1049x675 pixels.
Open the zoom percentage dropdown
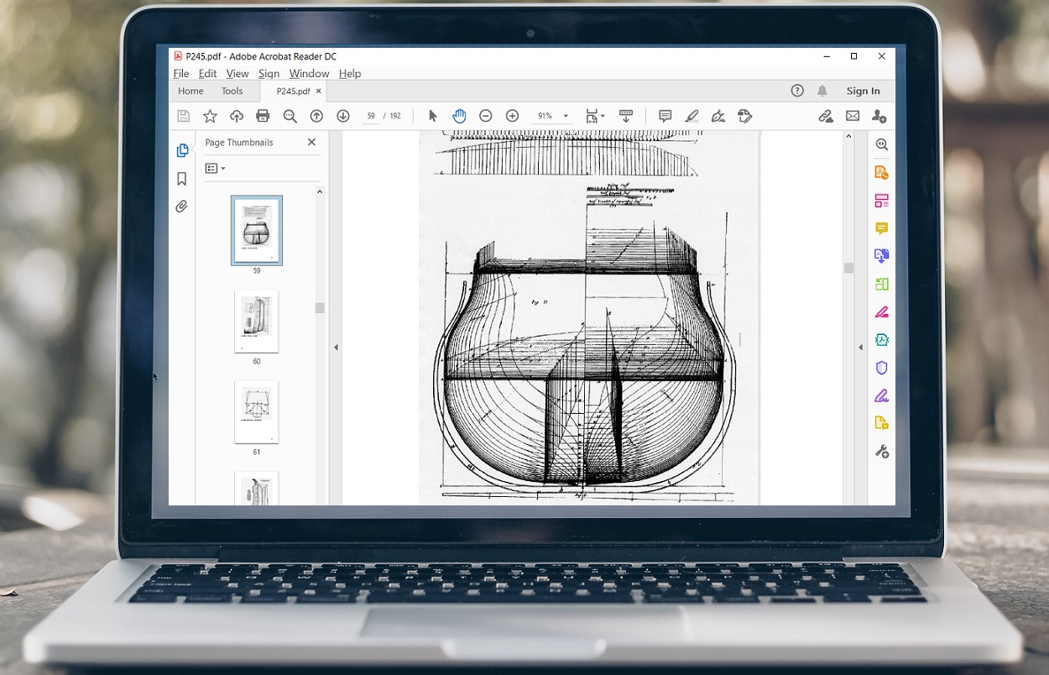coord(566,116)
